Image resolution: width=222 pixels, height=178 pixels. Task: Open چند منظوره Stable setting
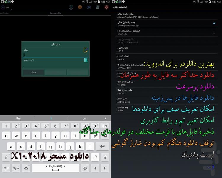click(x=166, y=109)
